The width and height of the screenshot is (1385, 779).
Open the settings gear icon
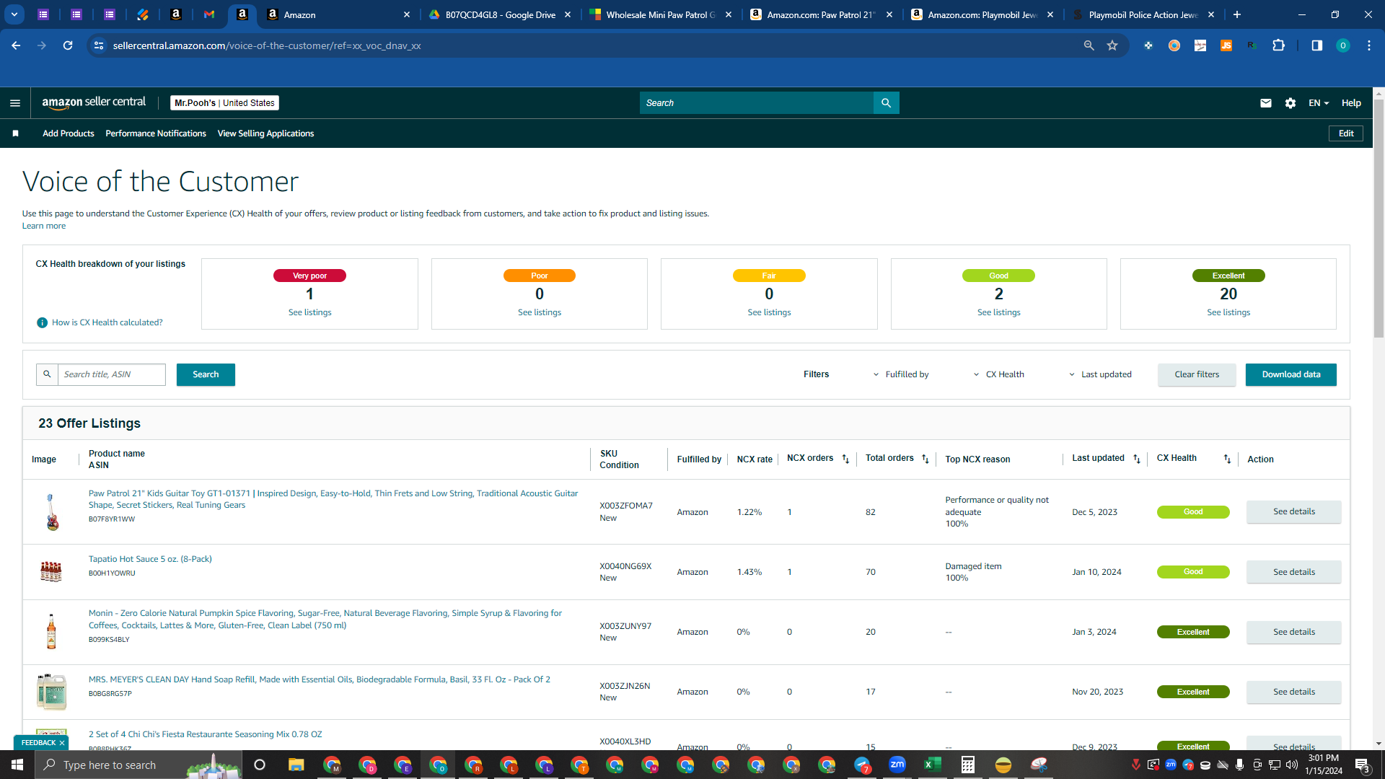[1291, 103]
